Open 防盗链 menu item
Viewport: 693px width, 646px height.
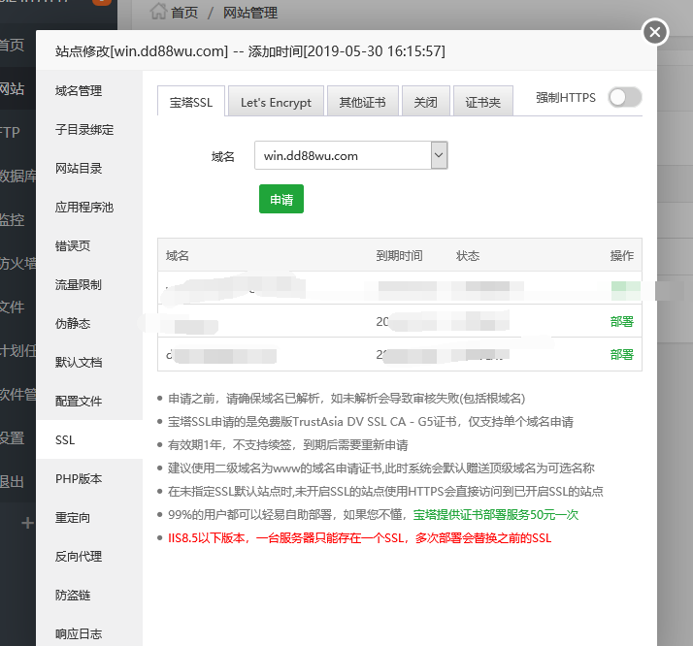(x=89, y=596)
